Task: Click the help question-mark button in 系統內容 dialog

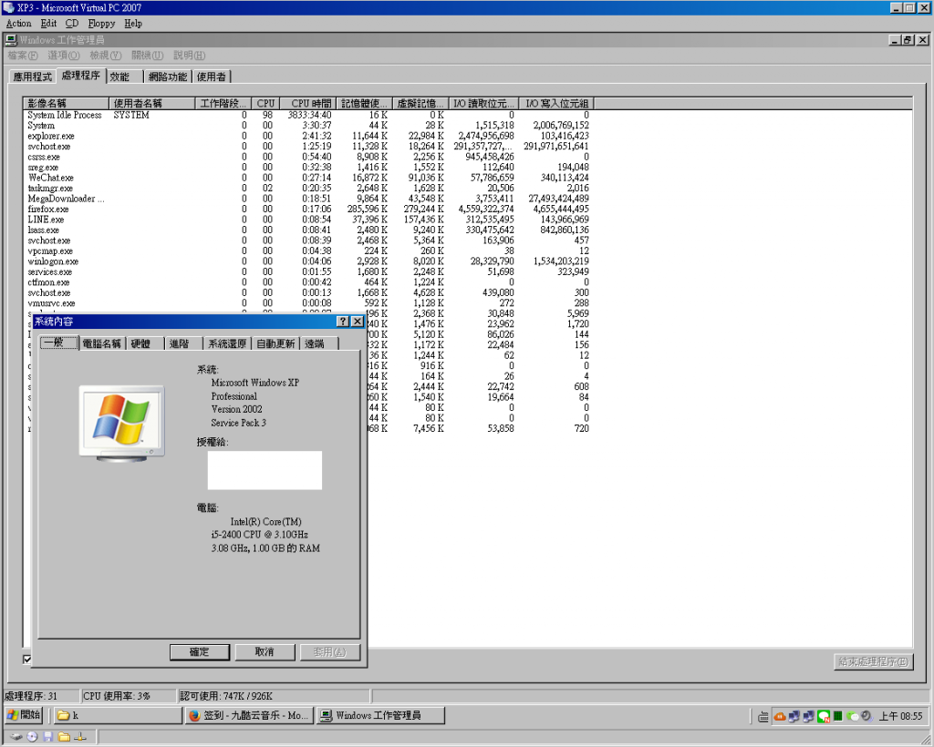Action: click(x=343, y=322)
